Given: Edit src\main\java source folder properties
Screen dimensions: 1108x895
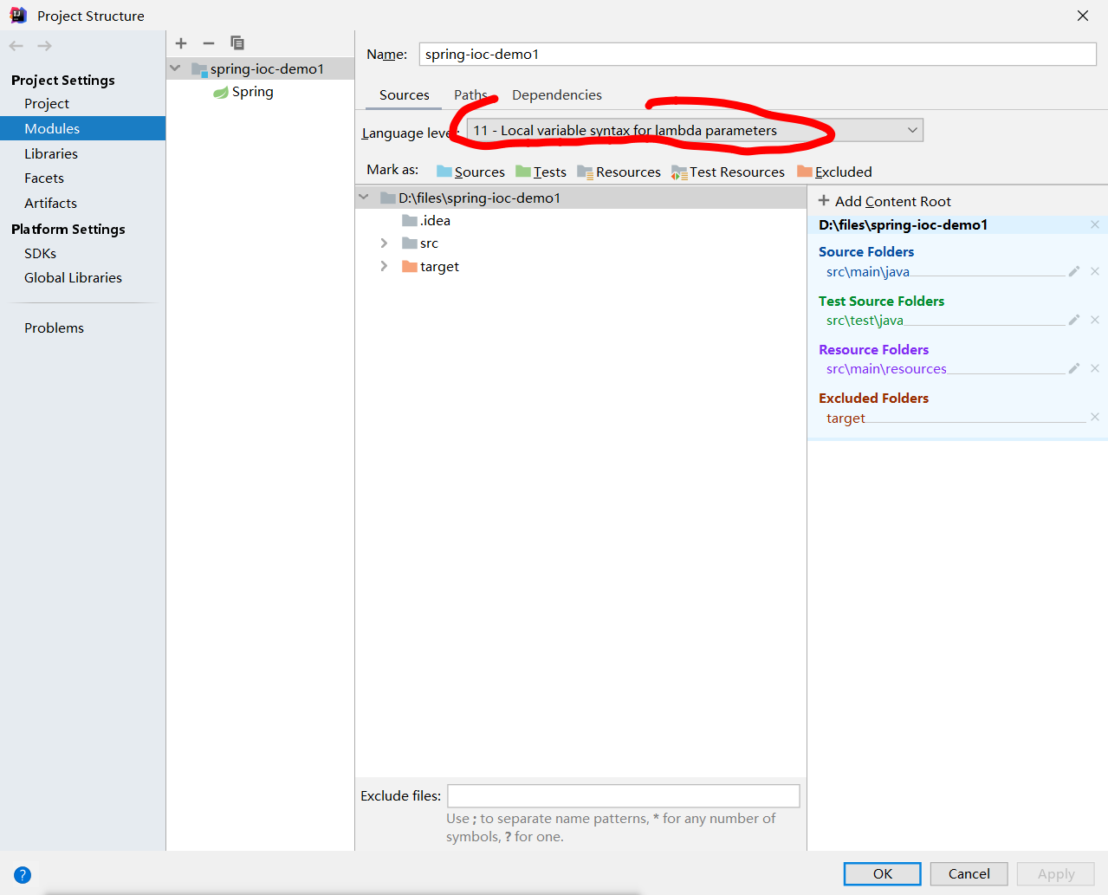Looking at the screenshot, I should (1074, 271).
